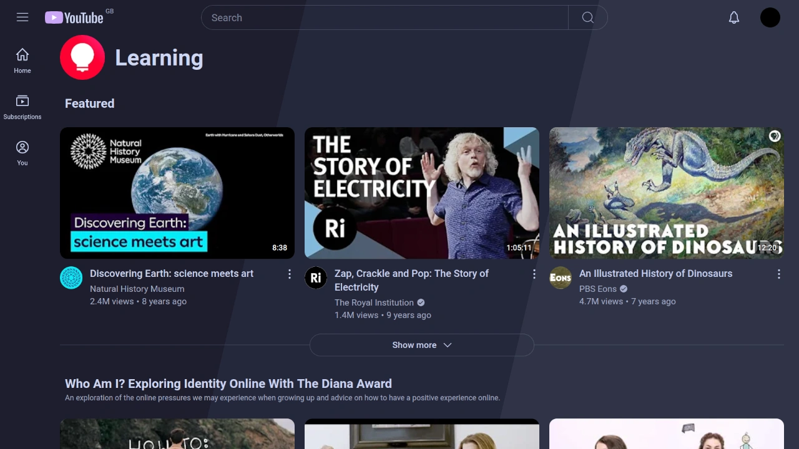The height and width of the screenshot is (449, 799).
Task: Click the search magnifier button
Action: tap(588, 17)
